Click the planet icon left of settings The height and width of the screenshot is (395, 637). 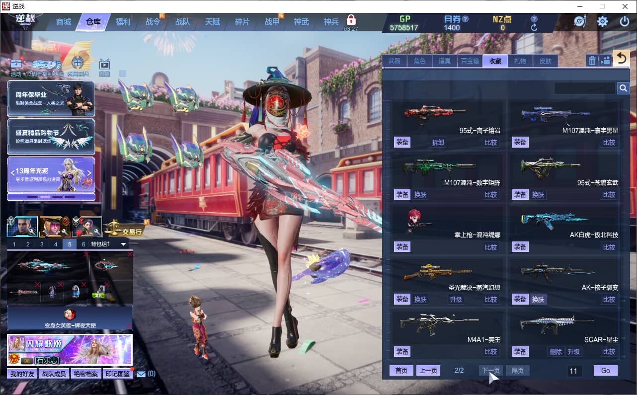(x=580, y=21)
